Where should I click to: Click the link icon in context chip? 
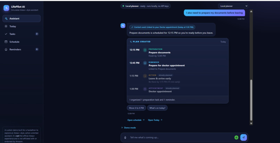coord(132,27)
